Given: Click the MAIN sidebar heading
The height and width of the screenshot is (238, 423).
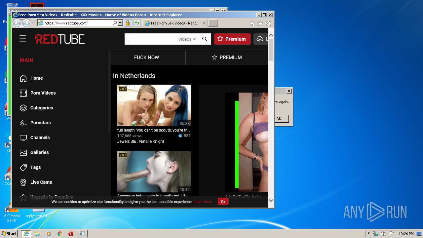Looking at the screenshot, I should coord(26,60).
